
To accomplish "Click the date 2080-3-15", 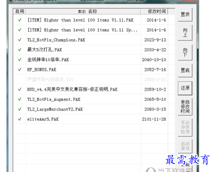I will [x=155, y=109].
